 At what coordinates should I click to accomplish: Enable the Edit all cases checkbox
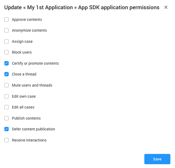(x=7, y=107)
